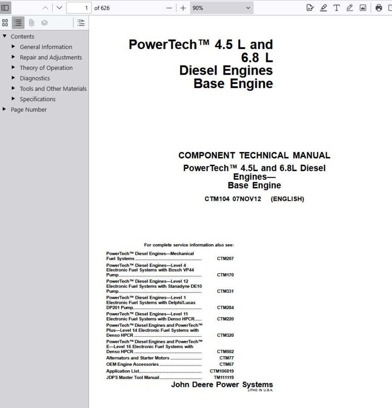Expand the Diagnostics section

(13, 78)
